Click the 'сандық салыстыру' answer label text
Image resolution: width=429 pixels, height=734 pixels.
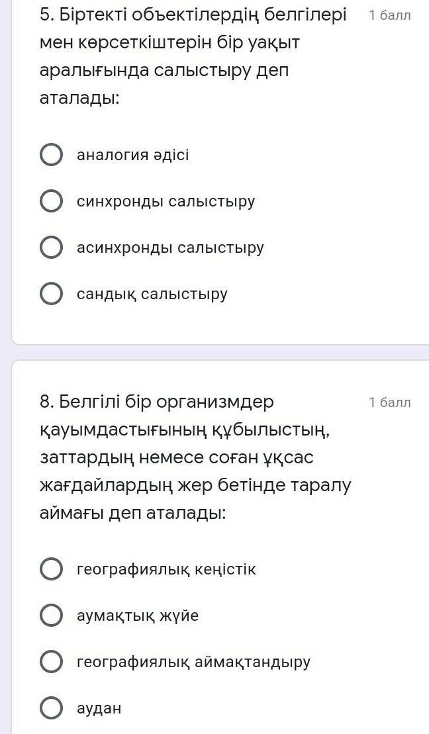[x=152, y=294]
